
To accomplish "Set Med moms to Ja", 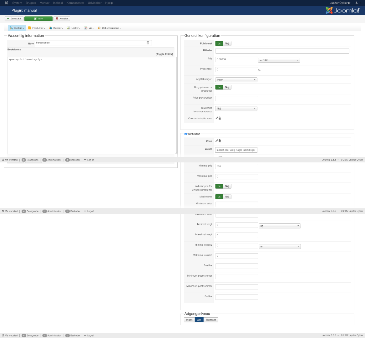I will 219,197.
